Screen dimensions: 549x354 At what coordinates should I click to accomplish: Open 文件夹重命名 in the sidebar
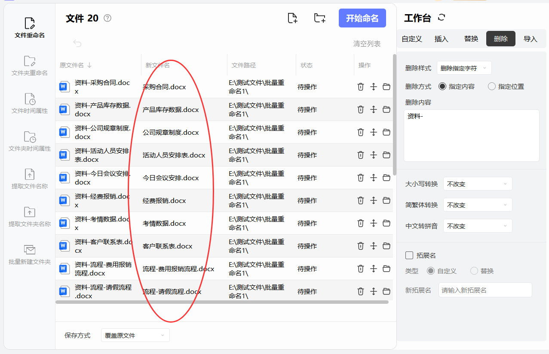click(x=30, y=66)
